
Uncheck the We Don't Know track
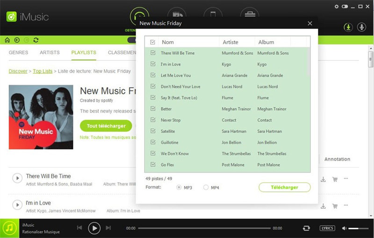pos(153,153)
